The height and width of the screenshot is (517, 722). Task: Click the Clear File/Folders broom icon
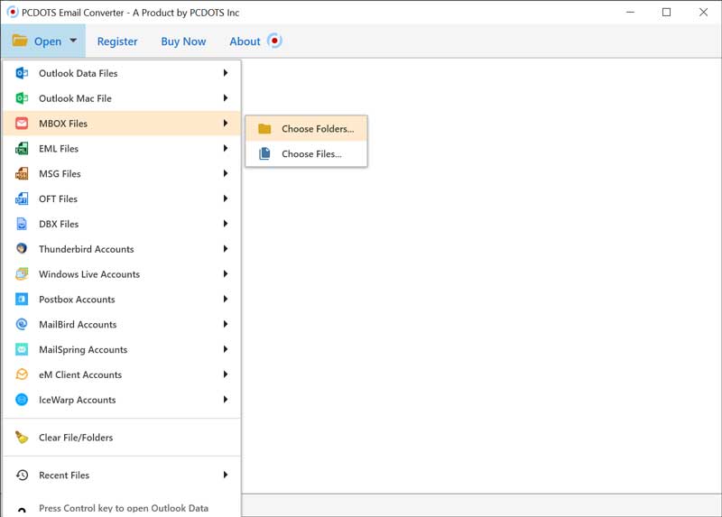(22, 438)
